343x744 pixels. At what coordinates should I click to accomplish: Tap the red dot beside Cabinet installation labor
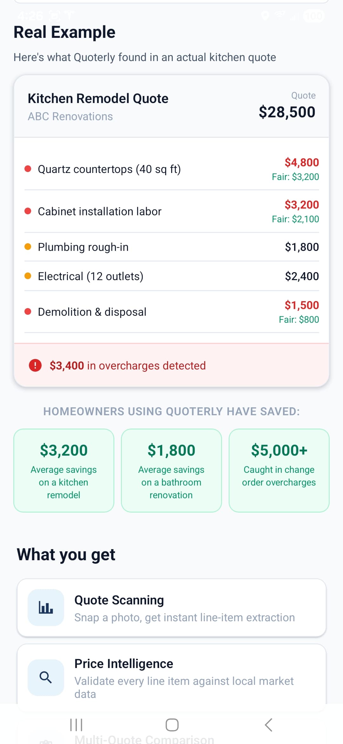point(28,211)
